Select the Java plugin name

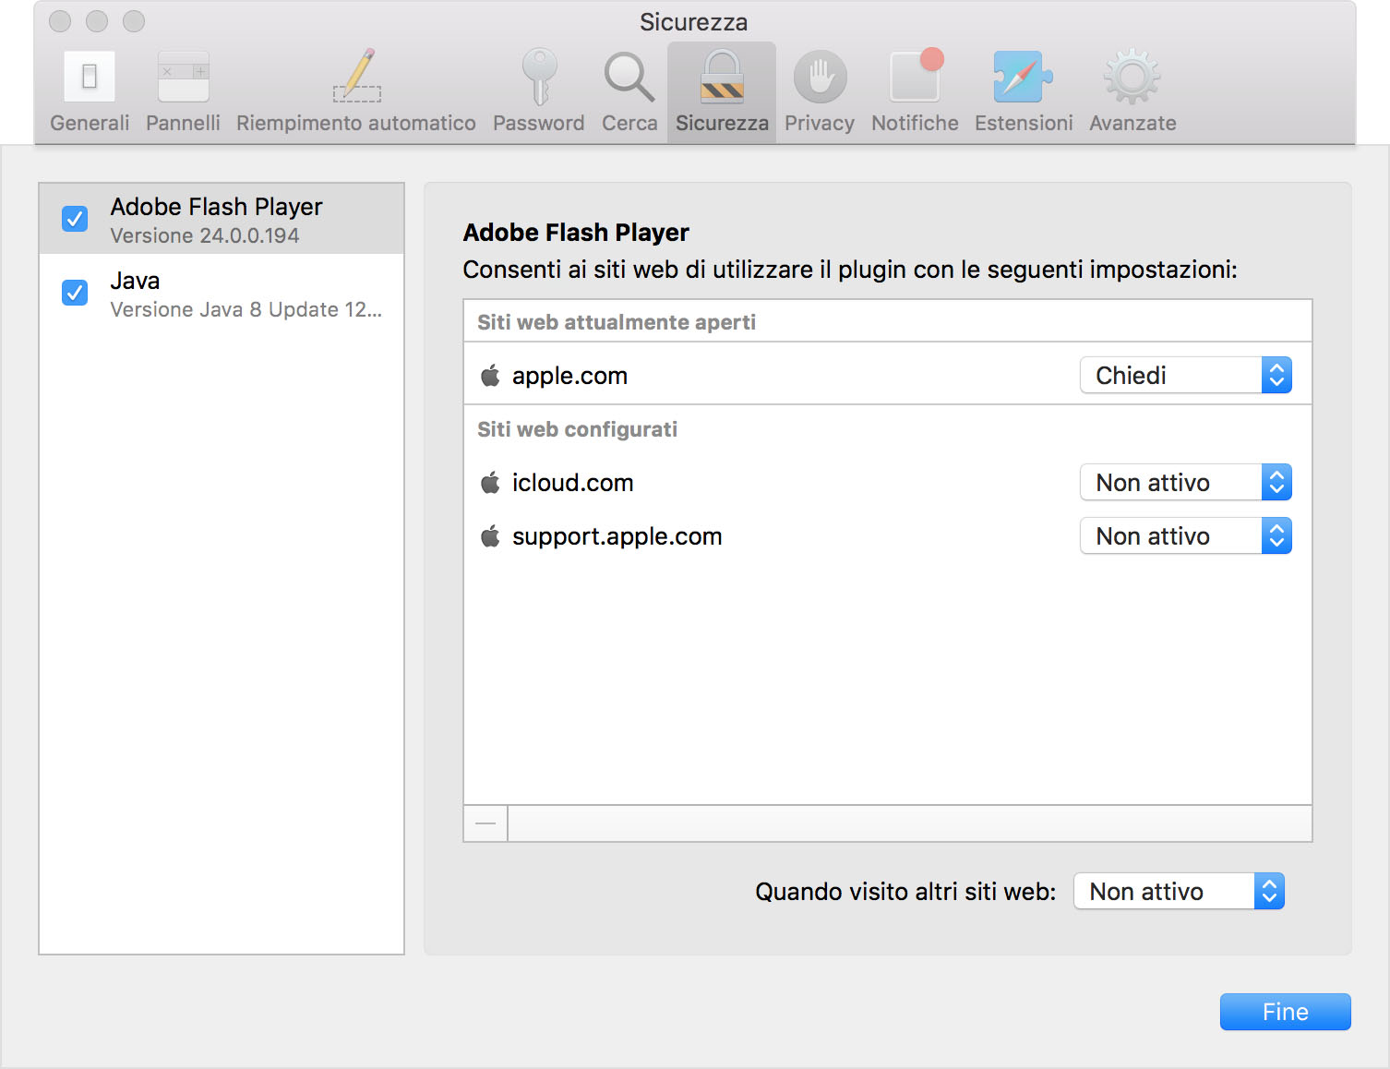tap(135, 281)
